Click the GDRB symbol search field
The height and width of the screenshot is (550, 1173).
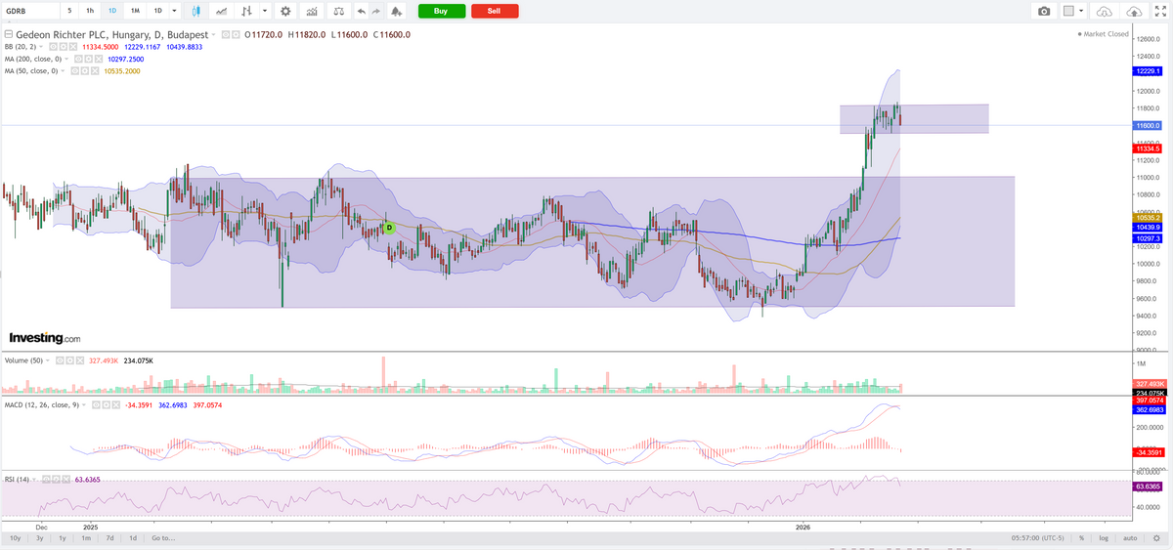(29, 11)
